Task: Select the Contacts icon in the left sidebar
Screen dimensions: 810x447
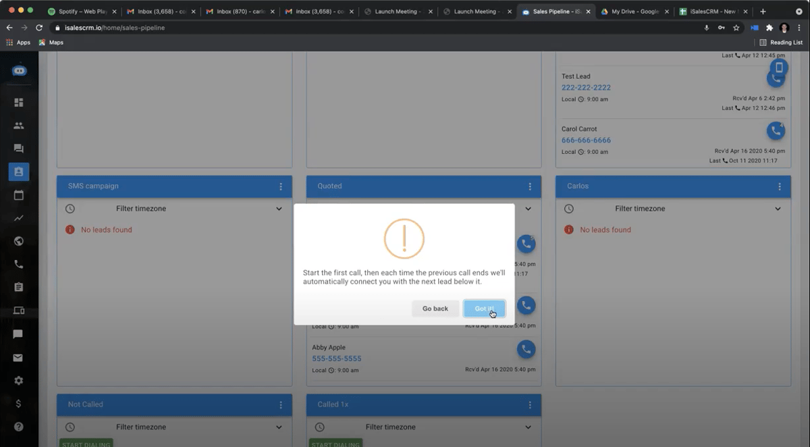Action: pos(18,126)
